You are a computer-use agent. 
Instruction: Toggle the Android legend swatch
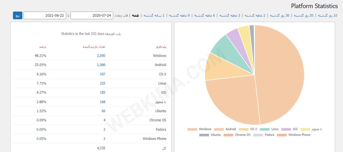218,129
